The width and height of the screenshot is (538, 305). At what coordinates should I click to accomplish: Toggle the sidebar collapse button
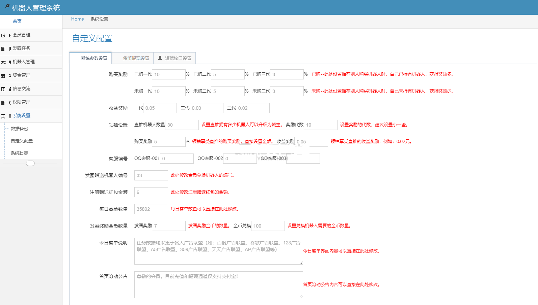click(30, 163)
